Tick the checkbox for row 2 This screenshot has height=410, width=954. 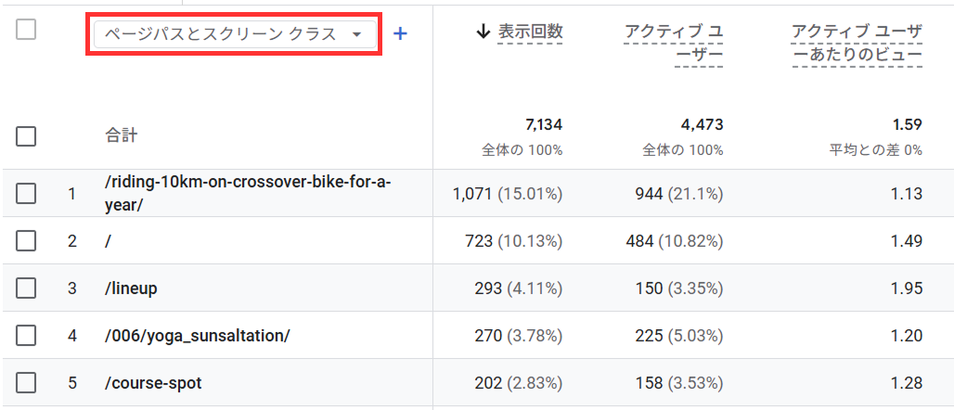pyautogui.click(x=26, y=241)
